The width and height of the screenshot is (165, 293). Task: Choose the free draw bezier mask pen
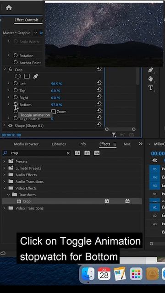36,76
